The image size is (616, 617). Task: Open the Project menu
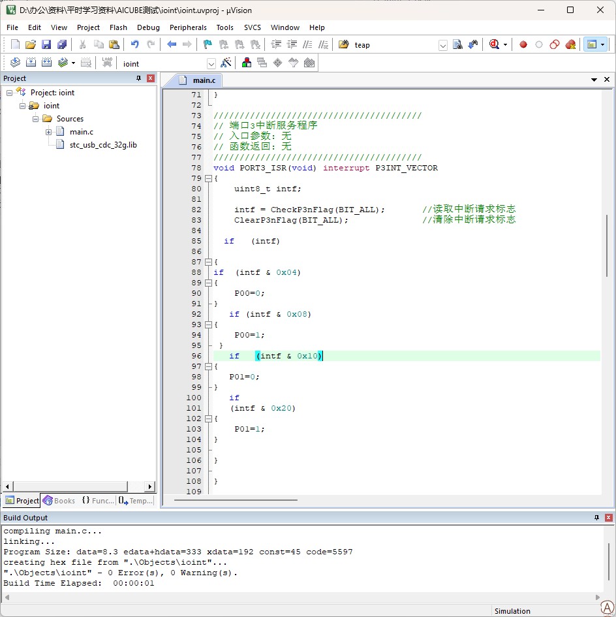point(88,27)
